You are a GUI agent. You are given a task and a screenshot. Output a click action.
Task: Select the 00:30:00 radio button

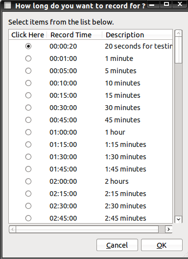click(28, 108)
